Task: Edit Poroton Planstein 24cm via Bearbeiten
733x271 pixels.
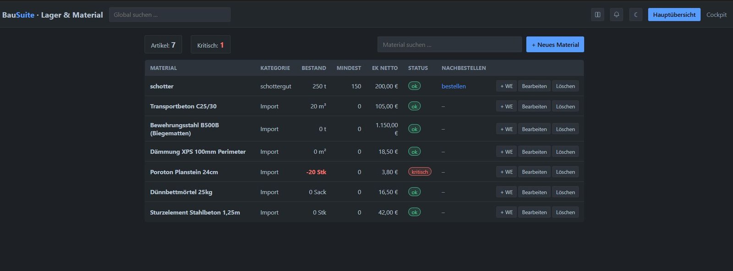Action: 535,172
